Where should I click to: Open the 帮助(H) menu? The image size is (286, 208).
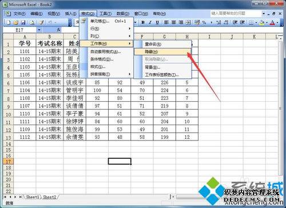160,14
